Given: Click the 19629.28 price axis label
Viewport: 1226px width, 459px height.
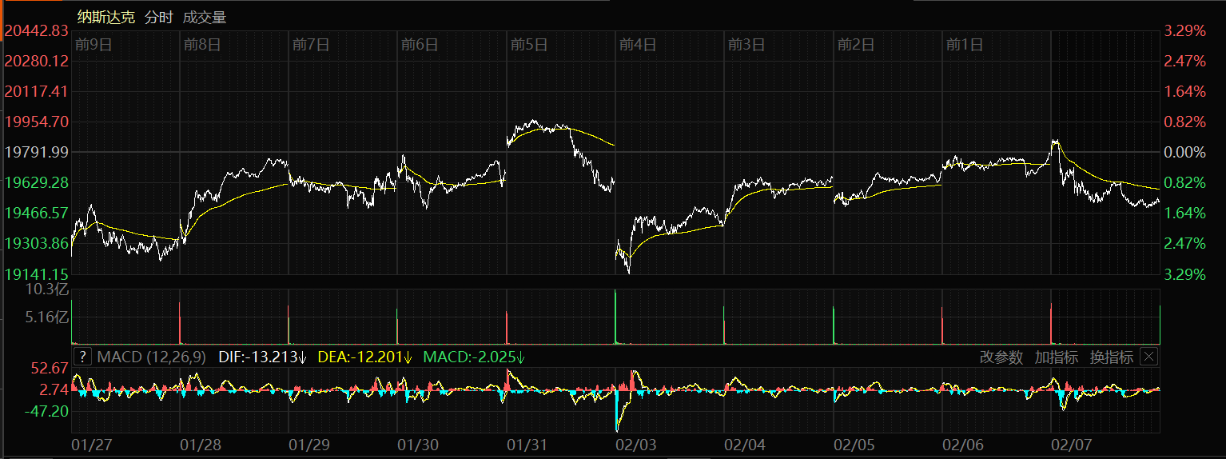Looking at the screenshot, I should coord(36,182).
